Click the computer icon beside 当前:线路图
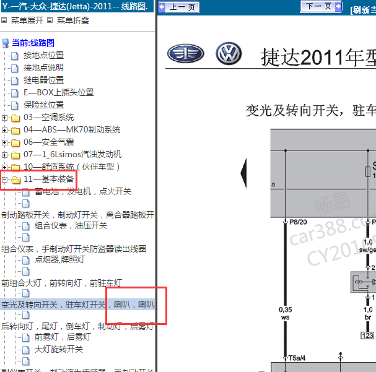376x372 pixels. pos(6,43)
